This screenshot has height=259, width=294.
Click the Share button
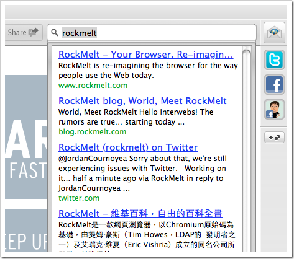pyautogui.click(x=24, y=32)
